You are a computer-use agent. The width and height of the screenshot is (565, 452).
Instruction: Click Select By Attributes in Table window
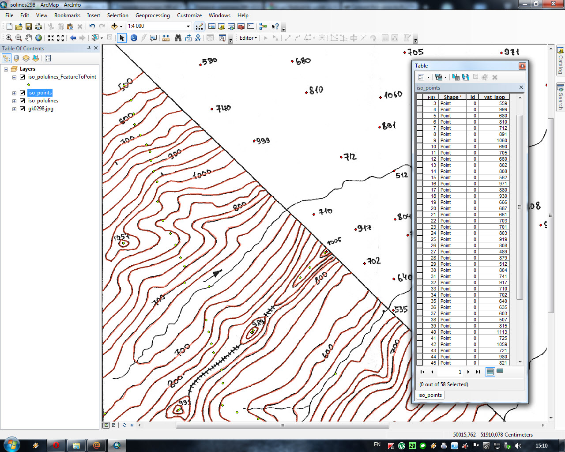point(456,77)
